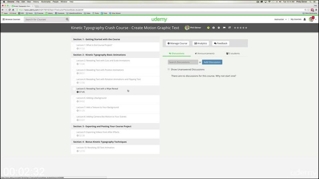
Task: Click the volume icon in menu bar
Action: click(280, 2)
